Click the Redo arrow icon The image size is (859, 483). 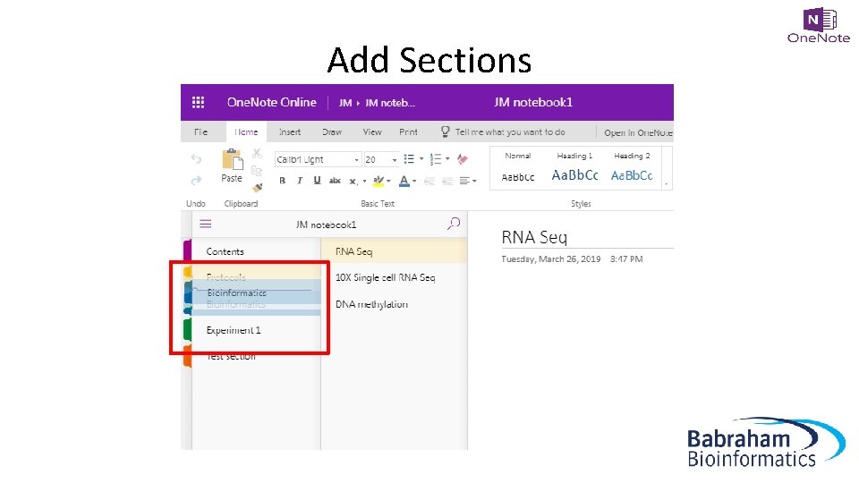coord(196,180)
